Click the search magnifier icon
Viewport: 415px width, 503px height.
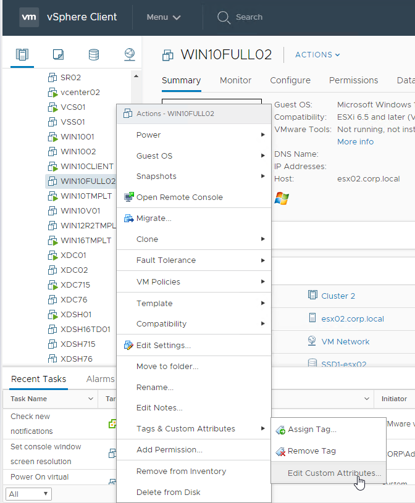point(224,17)
